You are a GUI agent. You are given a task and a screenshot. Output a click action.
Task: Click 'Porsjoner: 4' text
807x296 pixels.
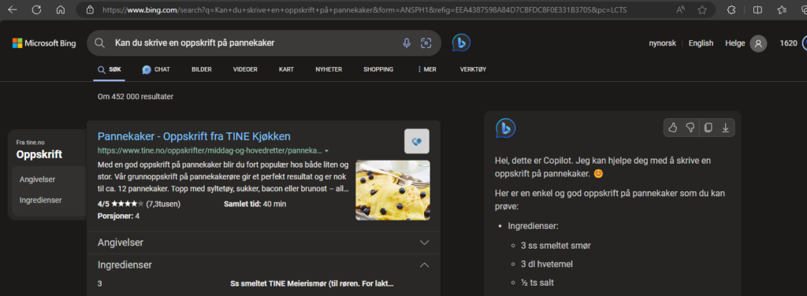(x=118, y=216)
